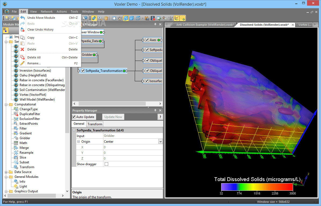The image size is (321, 206).
Task: Toggle the Show dragger checkbox
Action: tap(106, 164)
